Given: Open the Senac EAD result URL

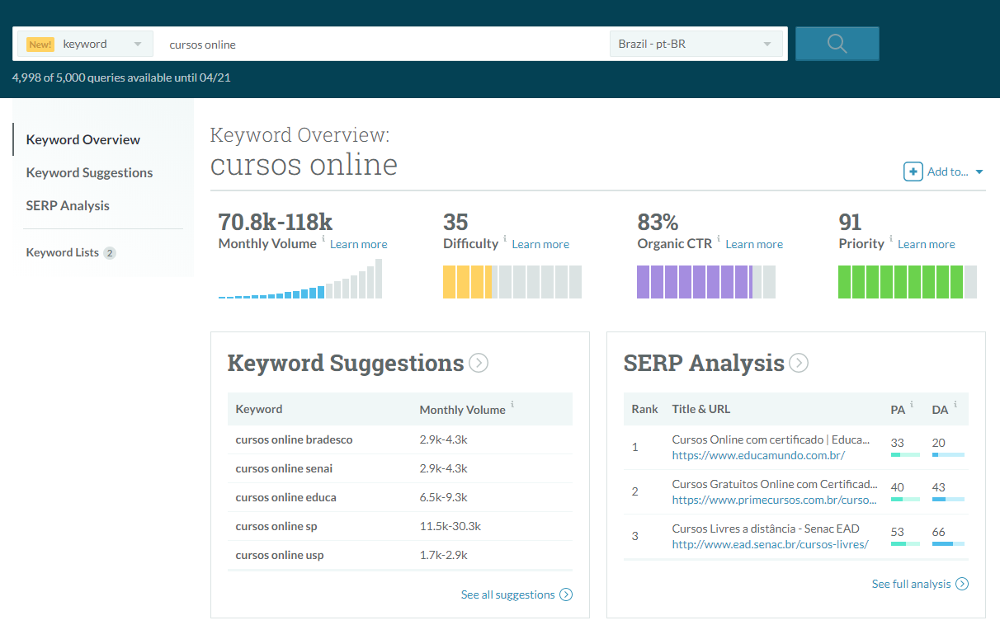Looking at the screenshot, I should (771, 545).
